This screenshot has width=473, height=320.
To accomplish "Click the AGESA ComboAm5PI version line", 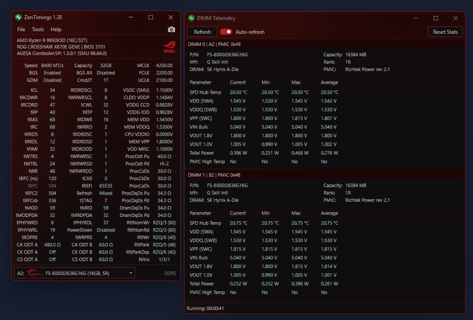I will click(x=62, y=53).
